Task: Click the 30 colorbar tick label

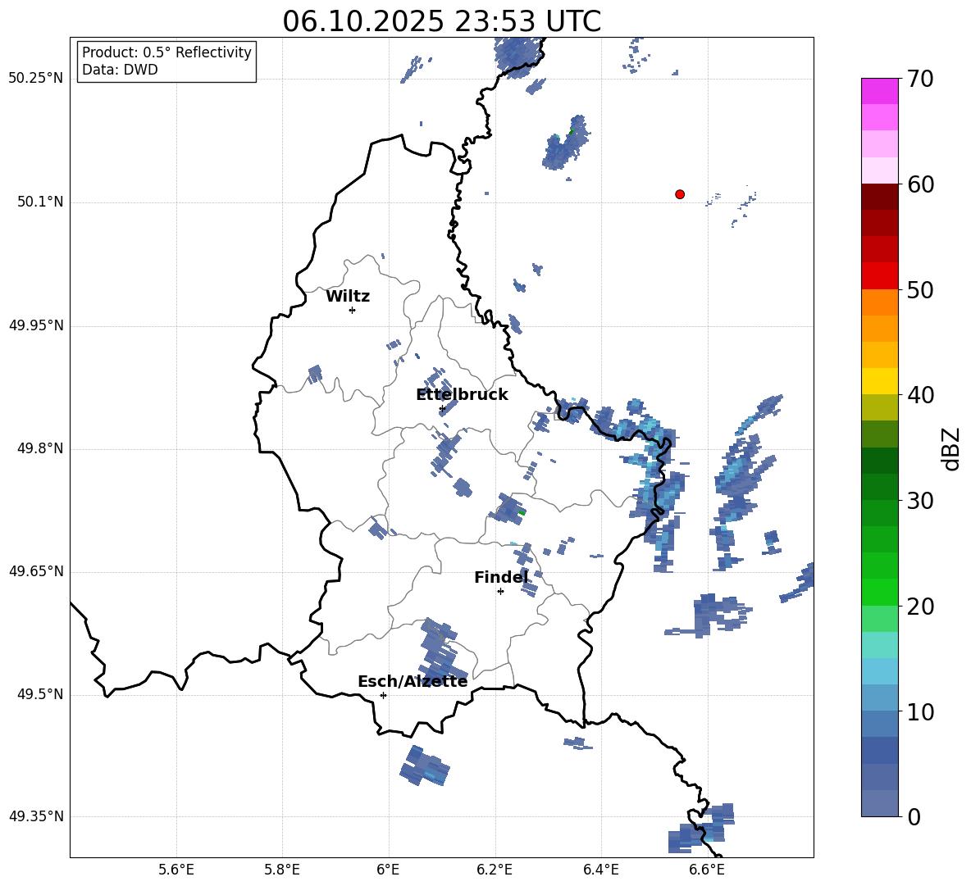Action: pyautogui.click(x=920, y=501)
